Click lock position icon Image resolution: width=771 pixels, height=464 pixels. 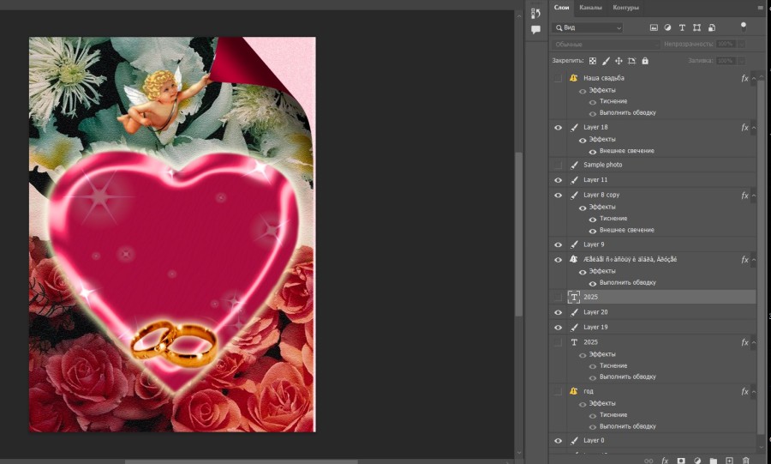619,61
